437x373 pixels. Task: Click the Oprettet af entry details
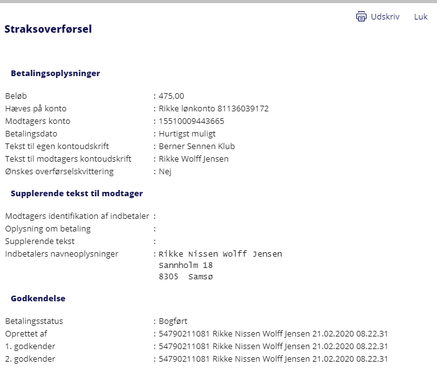(x=273, y=334)
